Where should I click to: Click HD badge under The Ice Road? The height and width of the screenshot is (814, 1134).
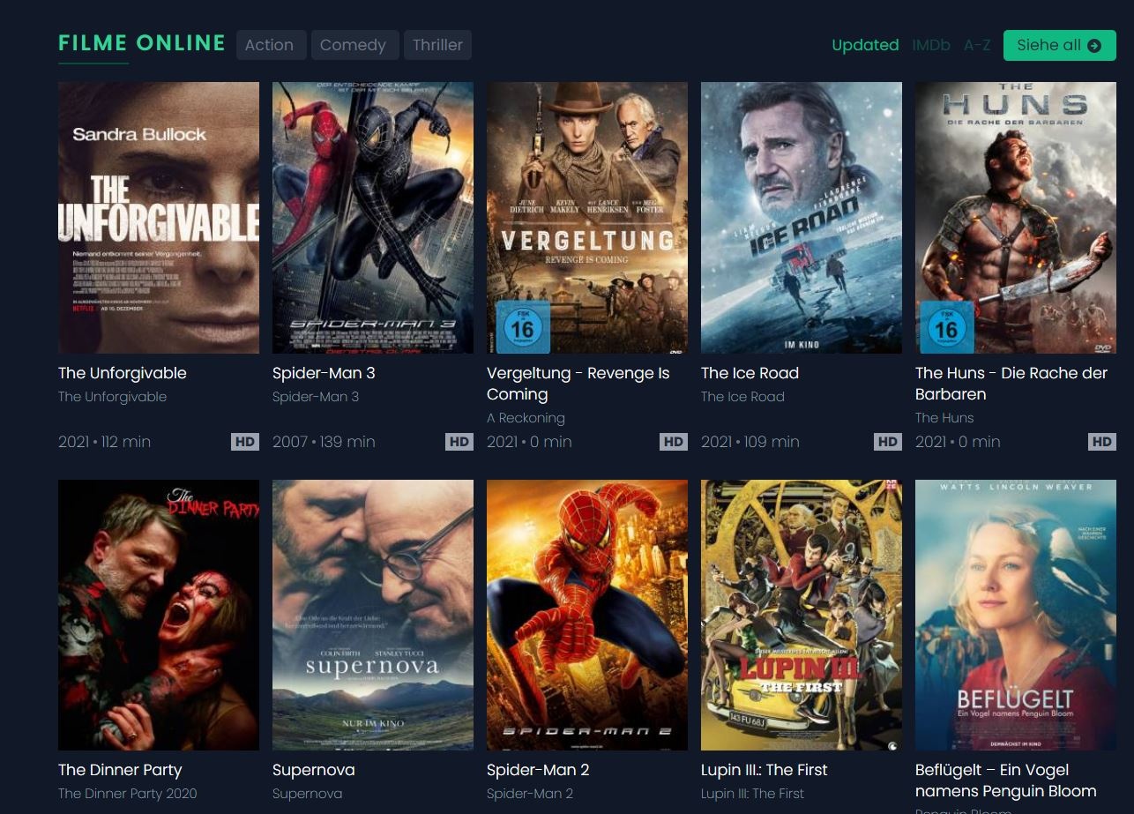point(888,442)
